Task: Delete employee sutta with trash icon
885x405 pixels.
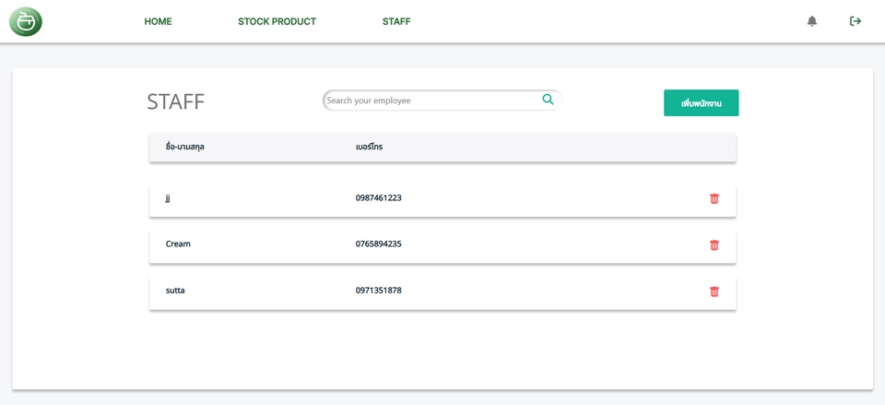Action: (x=714, y=292)
